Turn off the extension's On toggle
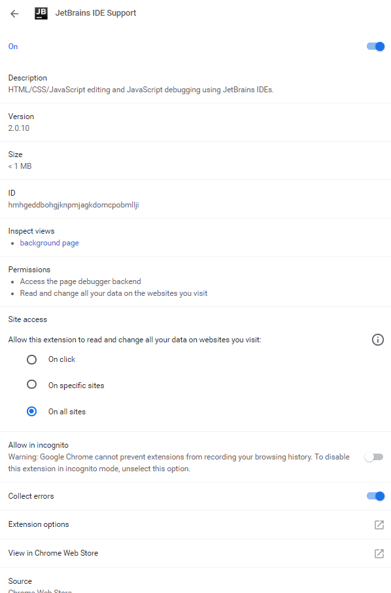 [375, 46]
